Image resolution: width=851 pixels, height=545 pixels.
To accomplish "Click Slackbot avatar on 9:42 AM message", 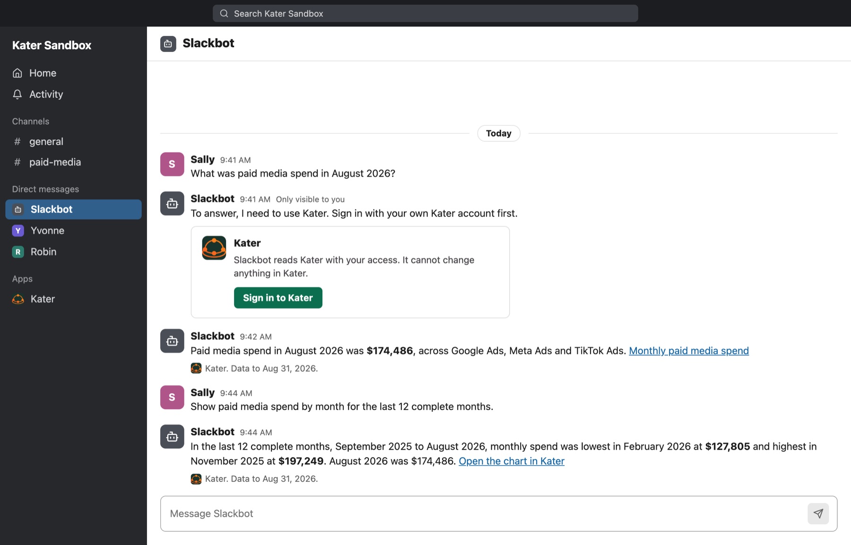I will click(x=172, y=341).
